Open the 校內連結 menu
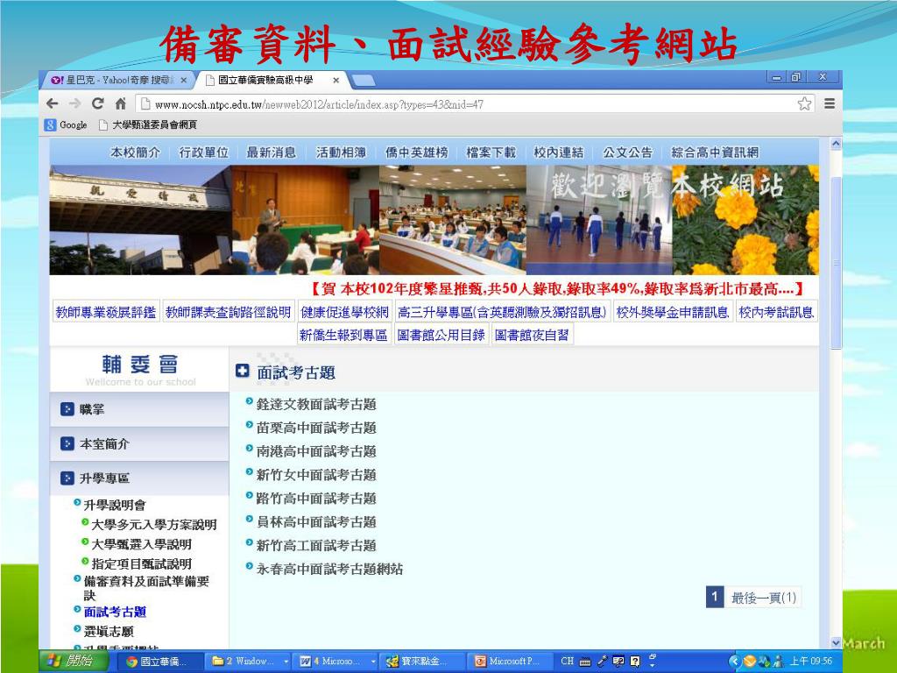This screenshot has height=673, width=897. (558, 152)
